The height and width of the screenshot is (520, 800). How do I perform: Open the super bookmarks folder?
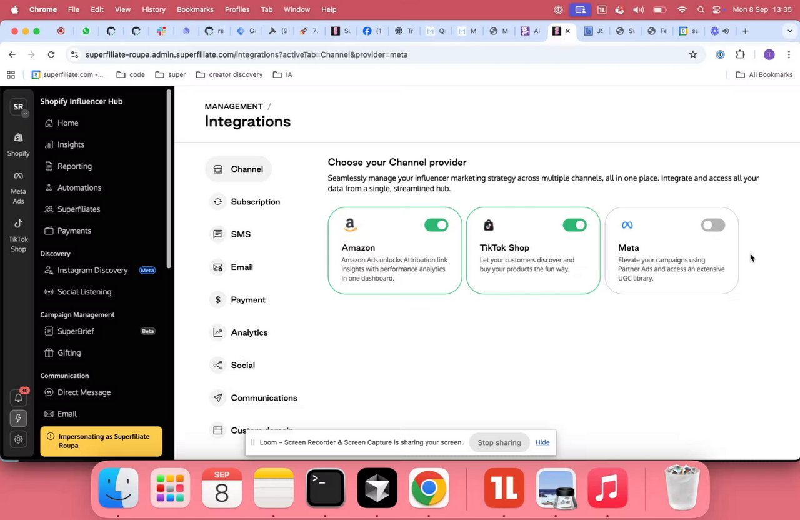171,74
